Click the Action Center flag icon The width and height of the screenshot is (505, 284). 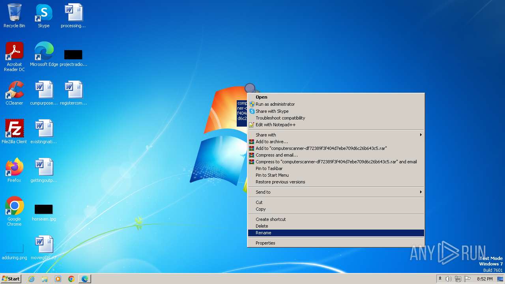468,279
